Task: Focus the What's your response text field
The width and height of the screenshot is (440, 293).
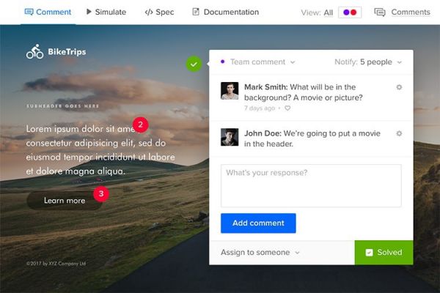Action: click(x=311, y=185)
